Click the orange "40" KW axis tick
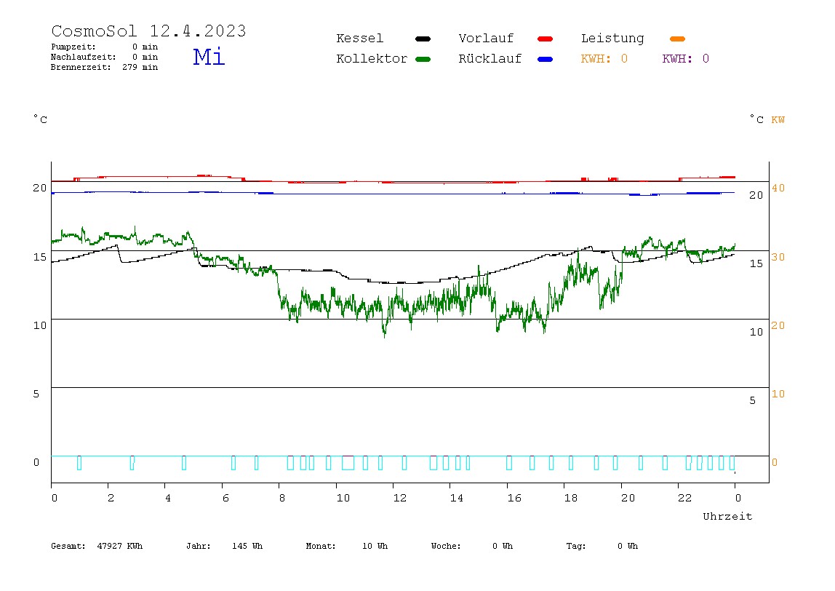 778,188
